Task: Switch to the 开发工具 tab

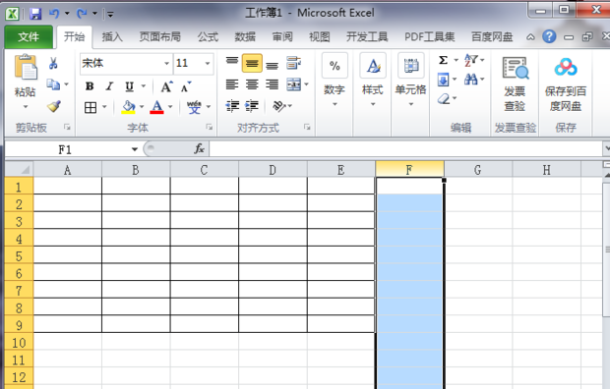Action: 367,37
